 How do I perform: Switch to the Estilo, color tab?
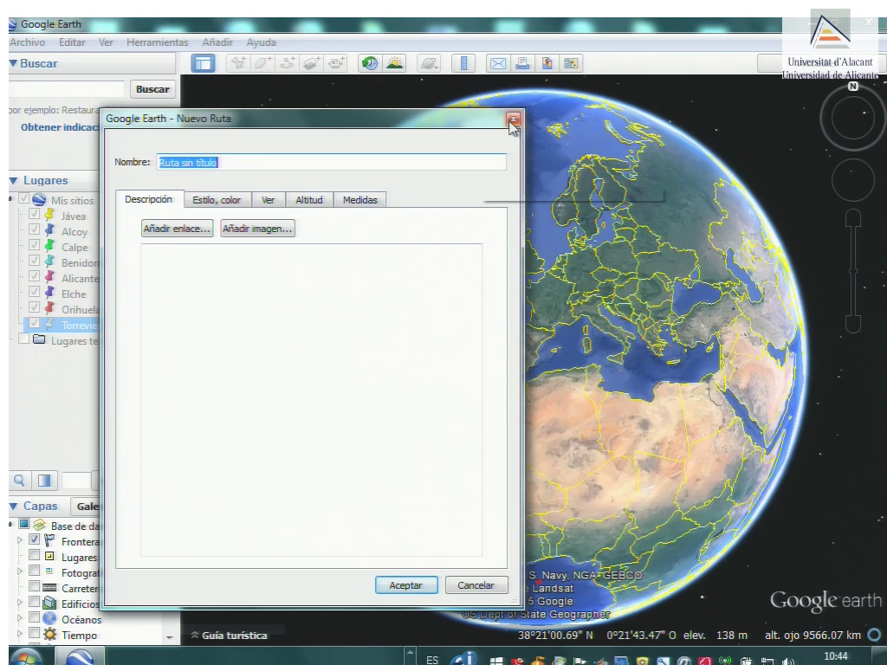pyautogui.click(x=217, y=200)
